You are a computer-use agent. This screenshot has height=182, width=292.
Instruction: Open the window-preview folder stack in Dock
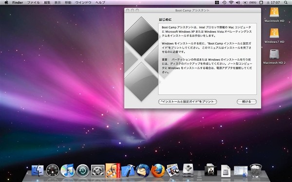click(241, 171)
